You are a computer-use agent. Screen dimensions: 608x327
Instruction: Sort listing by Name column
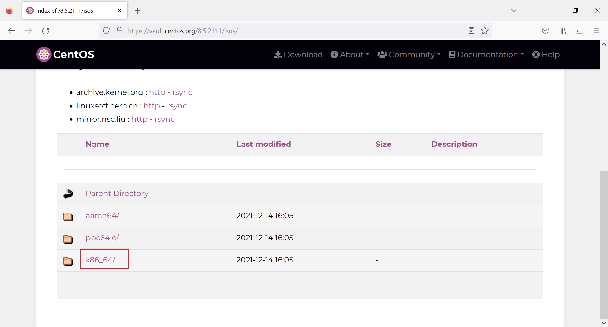98,144
